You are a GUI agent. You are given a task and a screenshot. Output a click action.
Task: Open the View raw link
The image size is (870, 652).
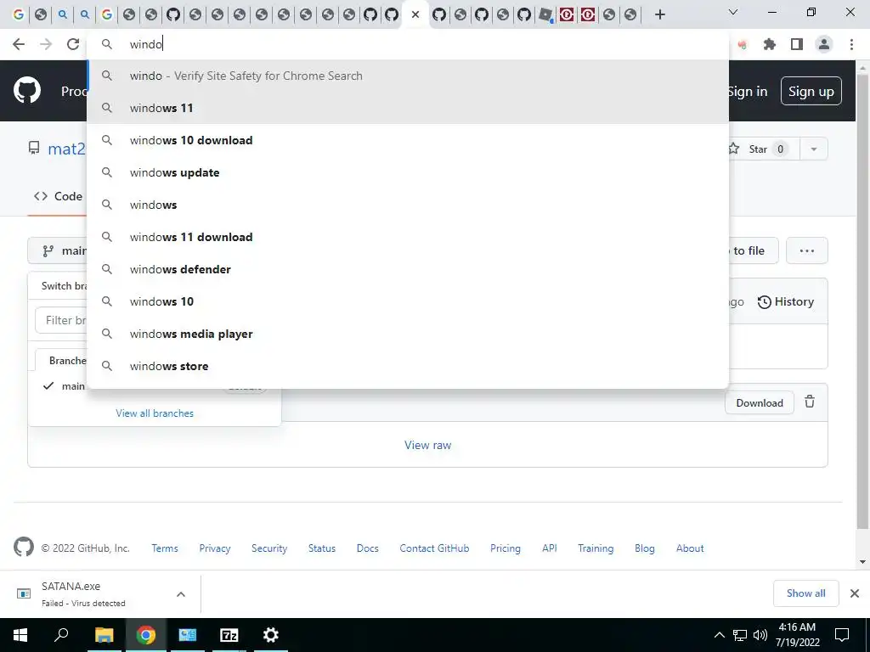[428, 445]
